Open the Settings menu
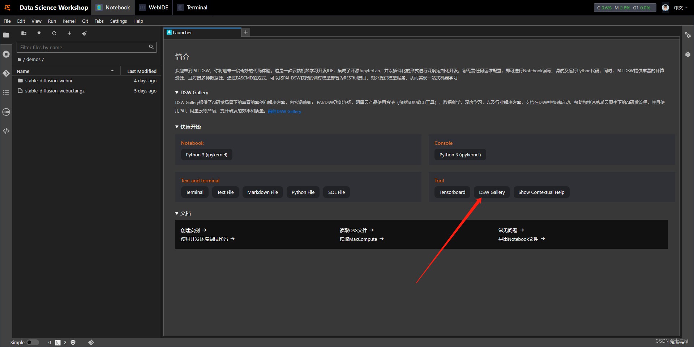This screenshot has height=347, width=694. pos(119,21)
